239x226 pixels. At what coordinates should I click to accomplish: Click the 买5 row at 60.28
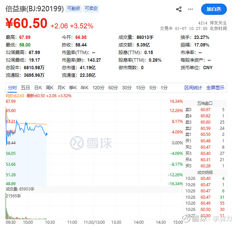pyautogui.click(x=205, y=166)
